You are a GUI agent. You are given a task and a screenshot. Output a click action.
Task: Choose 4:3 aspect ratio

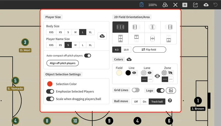click(117, 50)
